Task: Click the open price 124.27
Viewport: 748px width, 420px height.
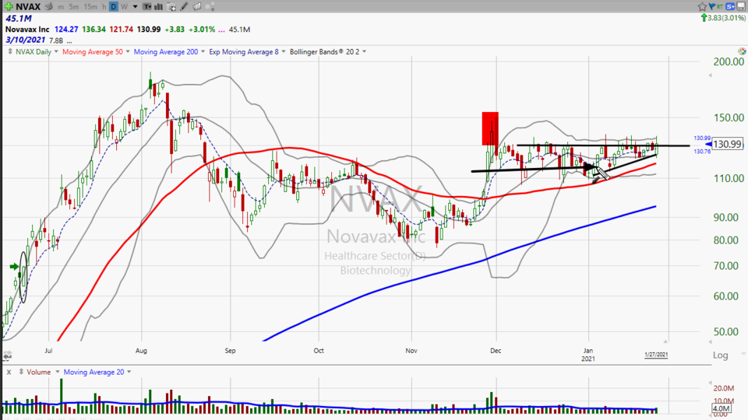Action: tap(65, 29)
